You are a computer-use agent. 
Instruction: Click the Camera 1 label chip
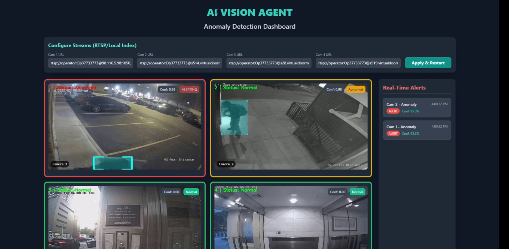[60, 164]
